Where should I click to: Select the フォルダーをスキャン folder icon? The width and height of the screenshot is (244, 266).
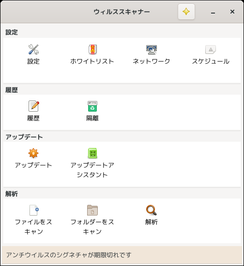pyautogui.click(x=92, y=210)
